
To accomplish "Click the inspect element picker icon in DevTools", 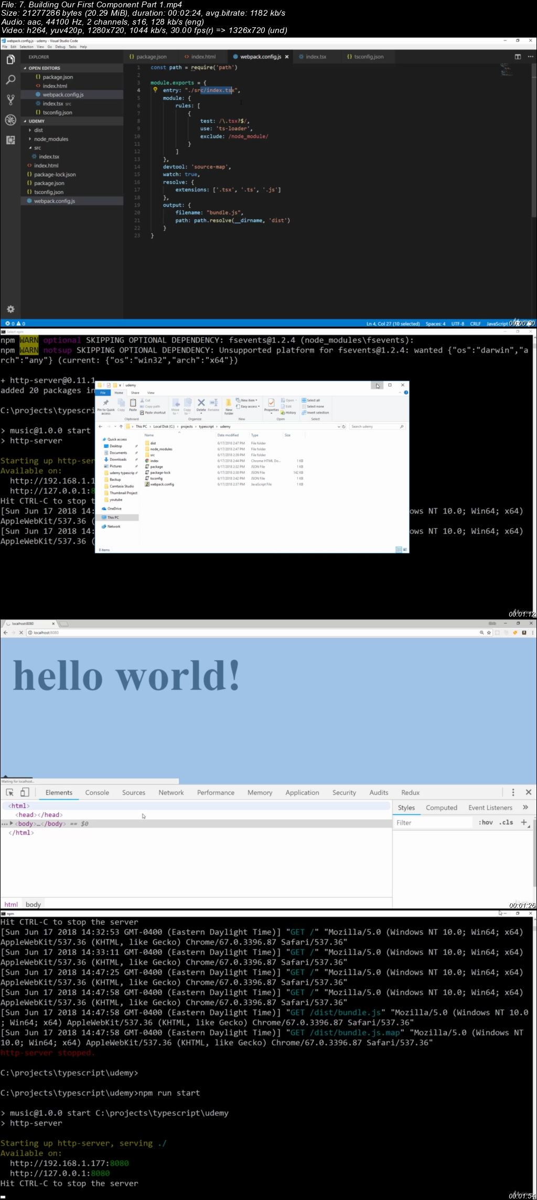I will 9,792.
